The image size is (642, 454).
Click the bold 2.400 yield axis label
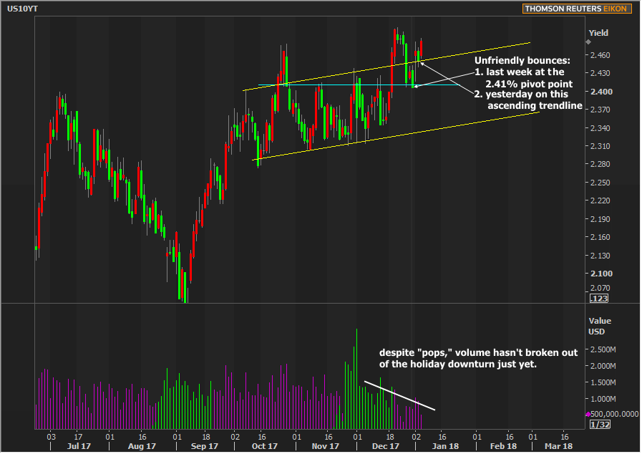click(601, 92)
